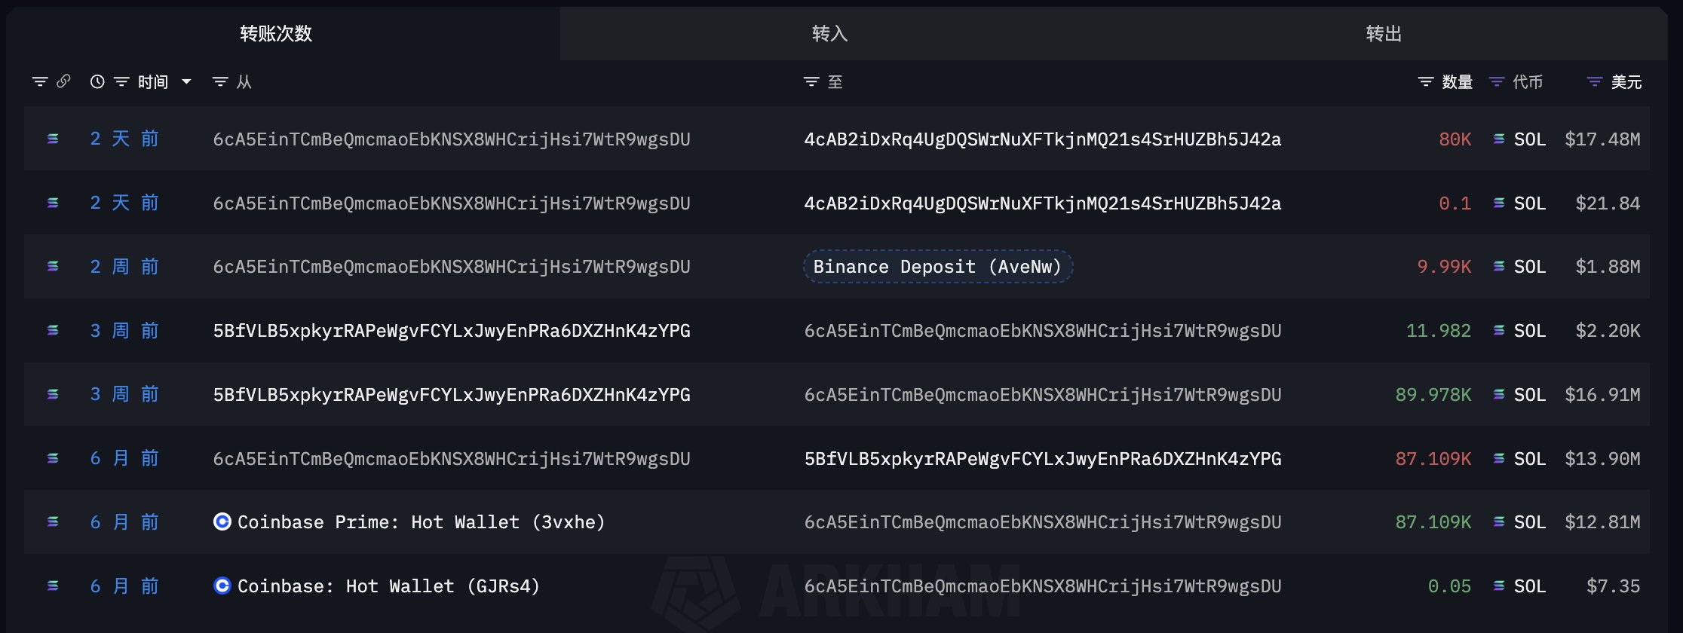Switch to the 转出 tab
The height and width of the screenshot is (633, 1683).
(x=1384, y=34)
